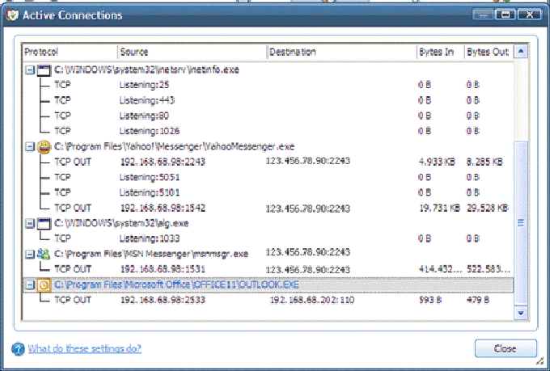Select source 192.168.68.98:2243 row

click(x=268, y=162)
